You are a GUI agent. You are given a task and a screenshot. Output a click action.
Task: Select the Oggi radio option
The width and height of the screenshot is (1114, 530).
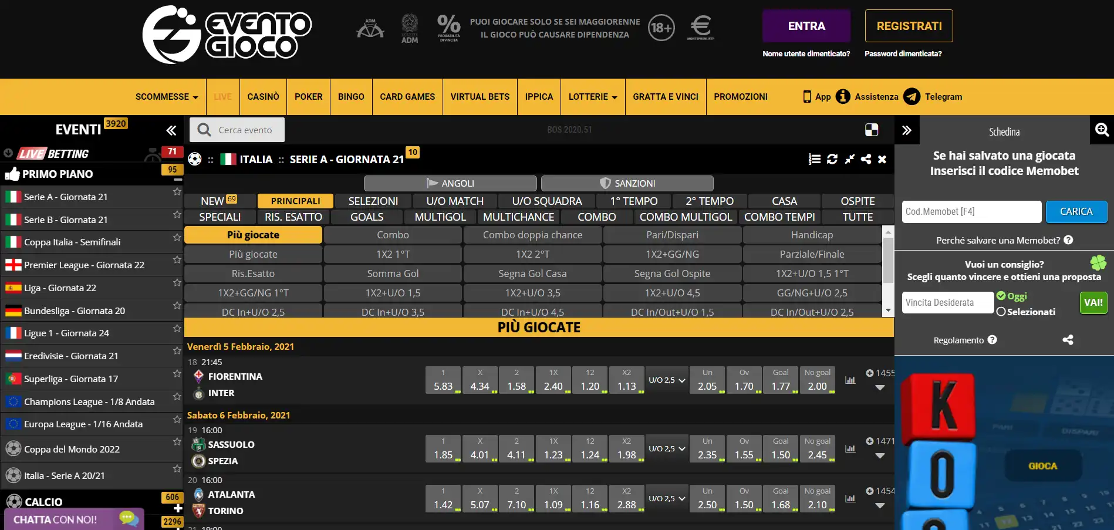coord(1001,296)
